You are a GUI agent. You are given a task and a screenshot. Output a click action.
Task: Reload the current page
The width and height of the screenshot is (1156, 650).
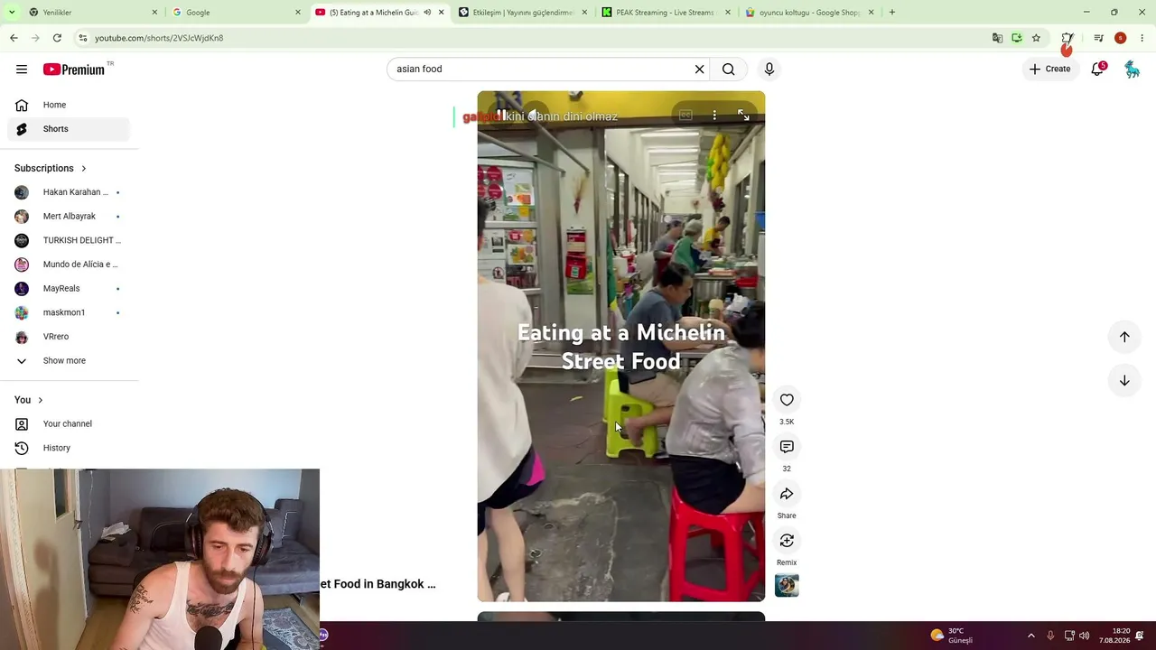[57, 38]
